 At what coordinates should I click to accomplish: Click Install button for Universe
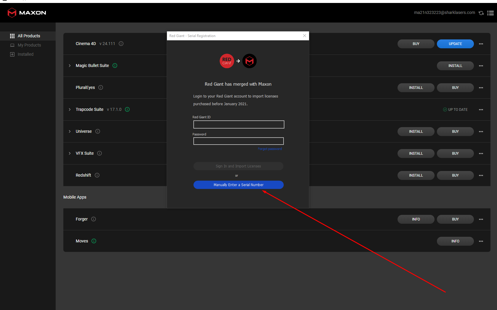[416, 132]
